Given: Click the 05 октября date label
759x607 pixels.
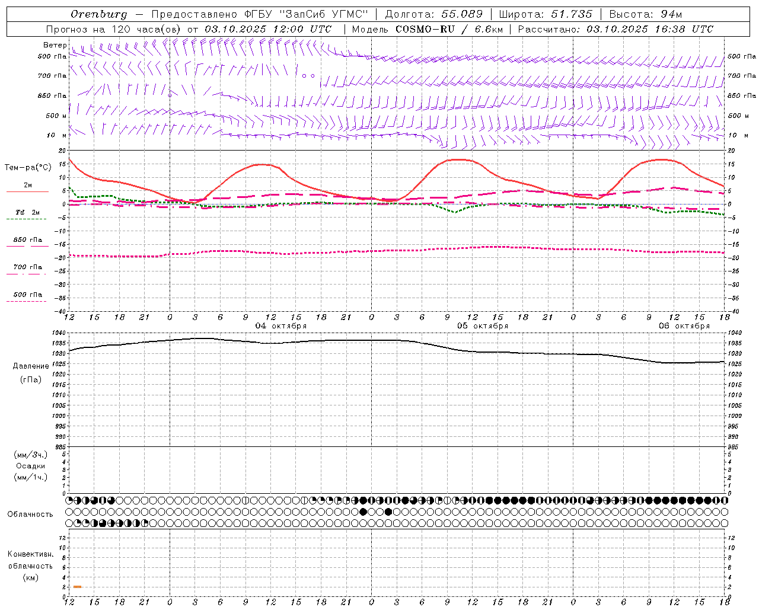Looking at the screenshot, I should [x=483, y=326].
